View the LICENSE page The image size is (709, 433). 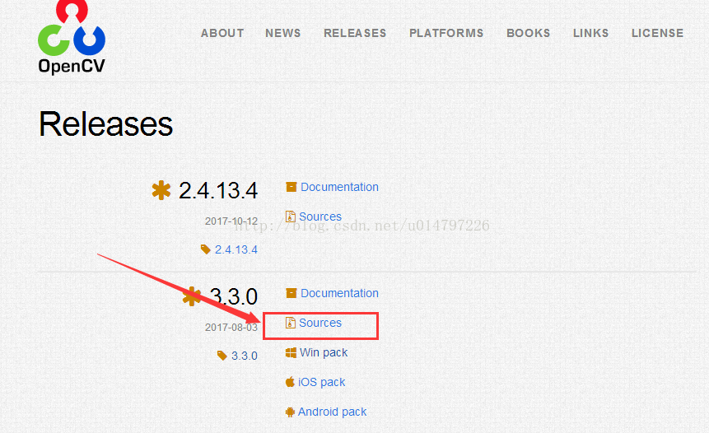point(657,33)
